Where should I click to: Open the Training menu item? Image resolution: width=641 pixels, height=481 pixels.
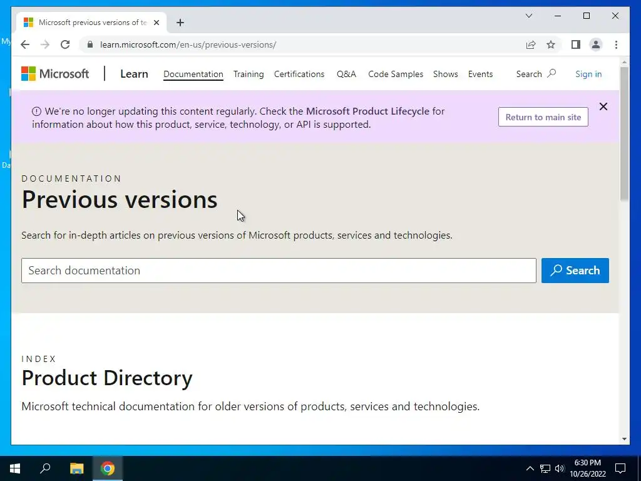(249, 74)
